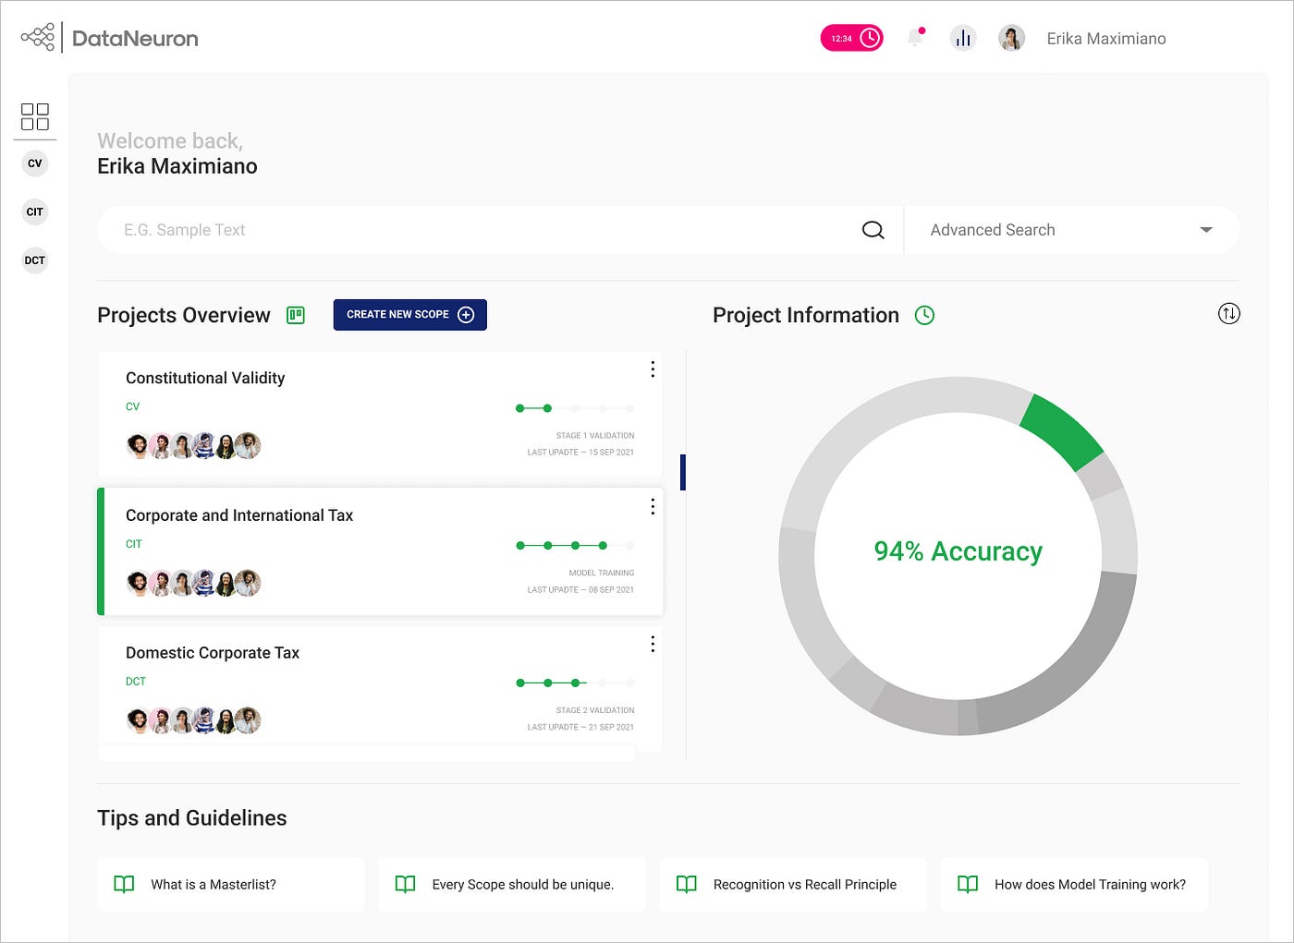Open Constitutional Validity options menu
The height and width of the screenshot is (943, 1294).
click(653, 369)
